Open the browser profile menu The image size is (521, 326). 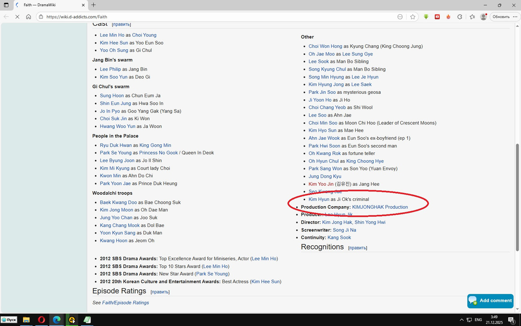(x=484, y=17)
